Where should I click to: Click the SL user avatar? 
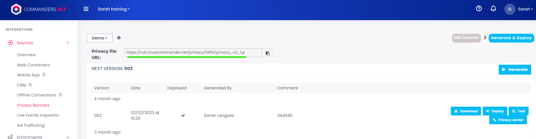coord(510,9)
